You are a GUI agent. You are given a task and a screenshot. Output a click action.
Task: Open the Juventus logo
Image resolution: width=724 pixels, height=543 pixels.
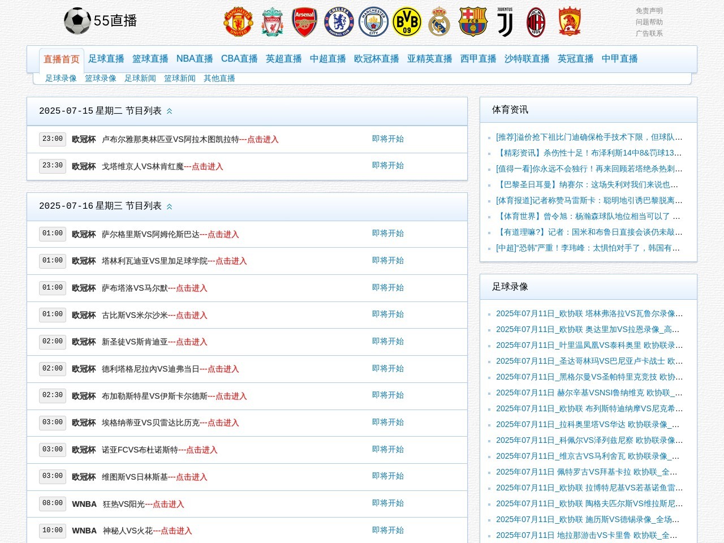coord(505,22)
